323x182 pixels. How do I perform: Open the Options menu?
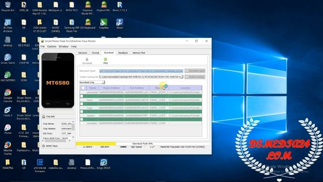pyautogui.click(x=51, y=47)
